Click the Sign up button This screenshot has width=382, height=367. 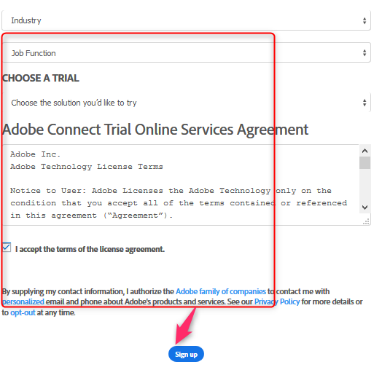click(x=186, y=354)
